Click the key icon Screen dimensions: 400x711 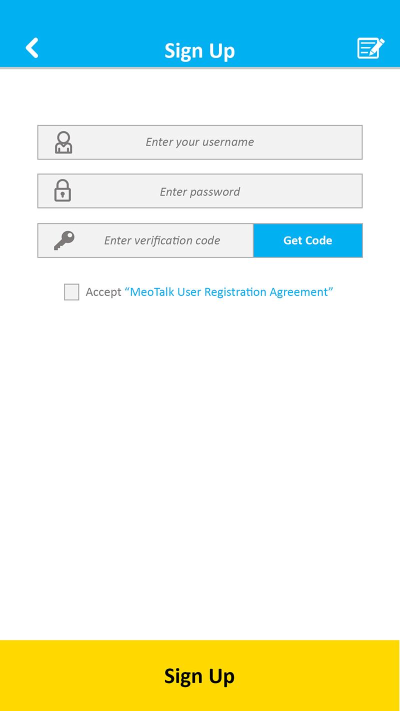pyautogui.click(x=64, y=240)
